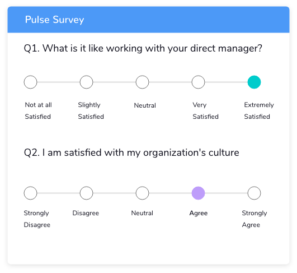Pick the Neutral circle for Q2
This screenshot has height=273, width=297.
142,193
